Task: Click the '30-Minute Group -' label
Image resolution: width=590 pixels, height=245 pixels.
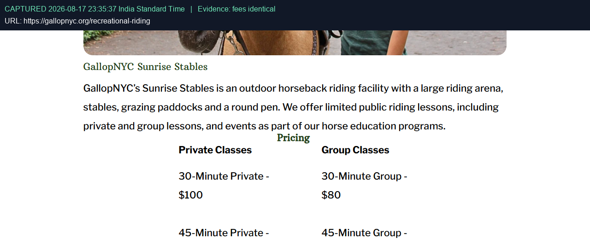Action: 364,176
